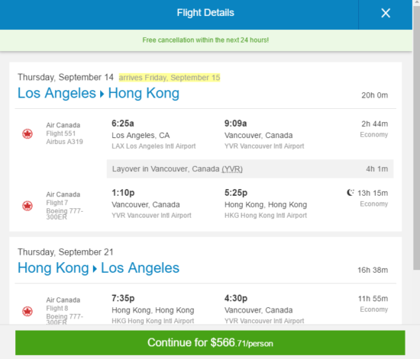Viewport: 420px width, 359px height.
Task: Click arrow between Los Angeles and Hong Kong
Action: [x=102, y=94]
